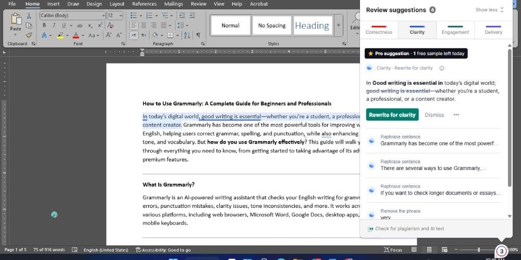This screenshot has height=260, width=521.
Task: Increase font size with grow icon
Action: tap(109, 35)
